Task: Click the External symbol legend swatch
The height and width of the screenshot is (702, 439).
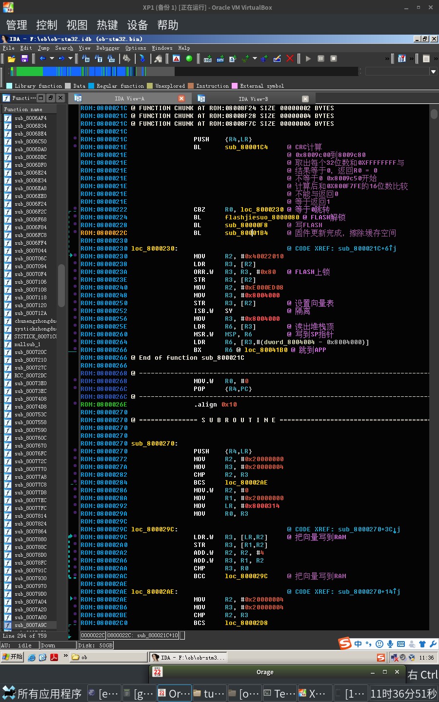Action: [235, 86]
